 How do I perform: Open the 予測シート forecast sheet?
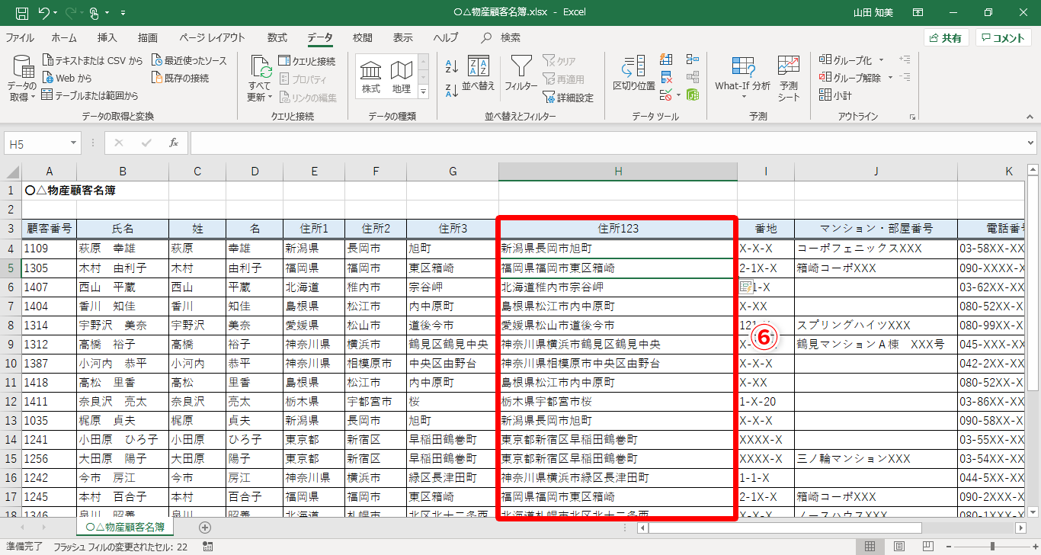click(789, 78)
